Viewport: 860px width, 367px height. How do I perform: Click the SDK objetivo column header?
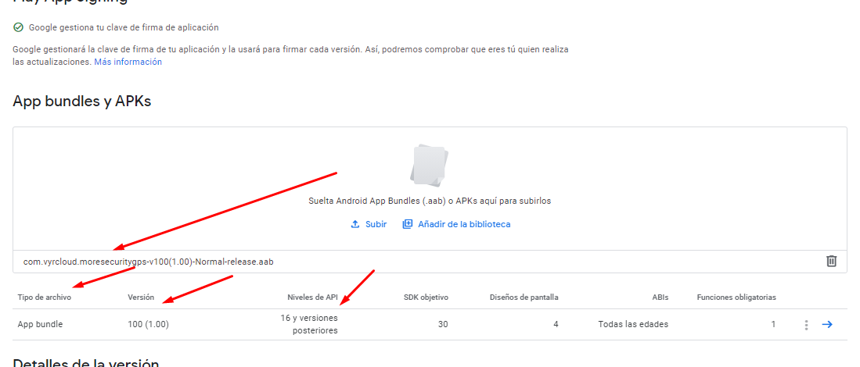click(426, 298)
